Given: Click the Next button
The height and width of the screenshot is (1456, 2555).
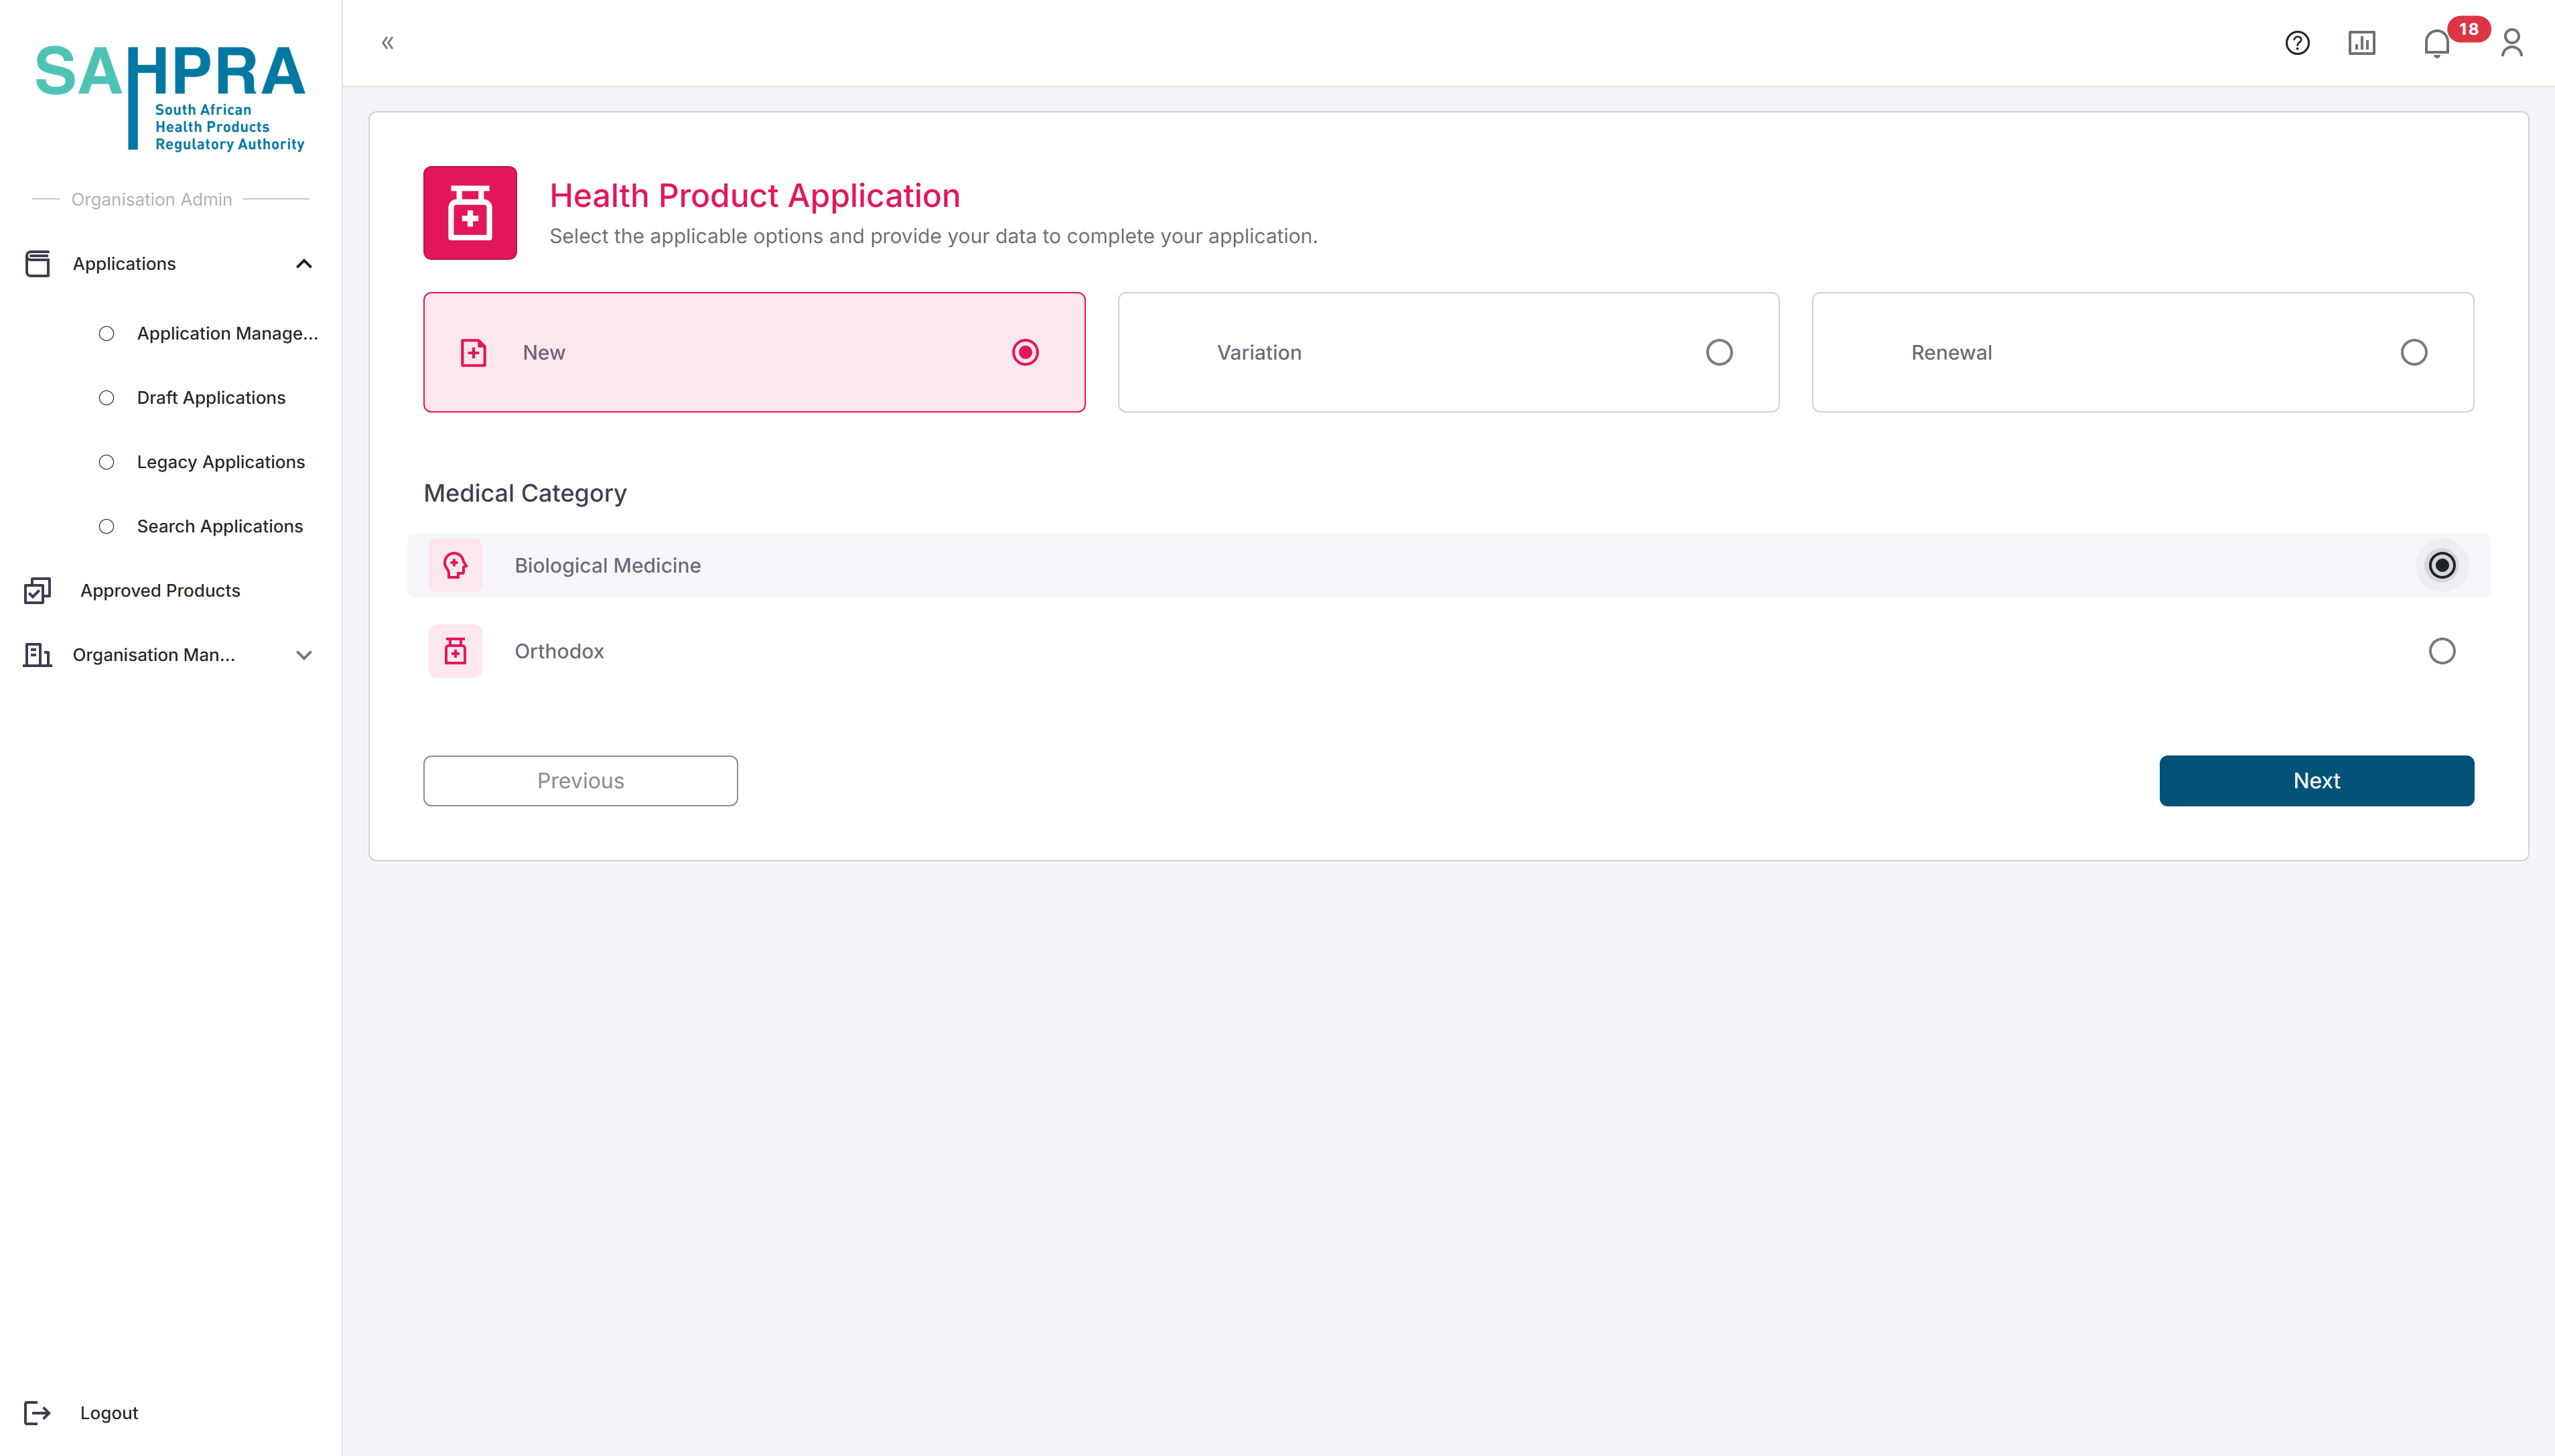Looking at the screenshot, I should pyautogui.click(x=2316, y=781).
